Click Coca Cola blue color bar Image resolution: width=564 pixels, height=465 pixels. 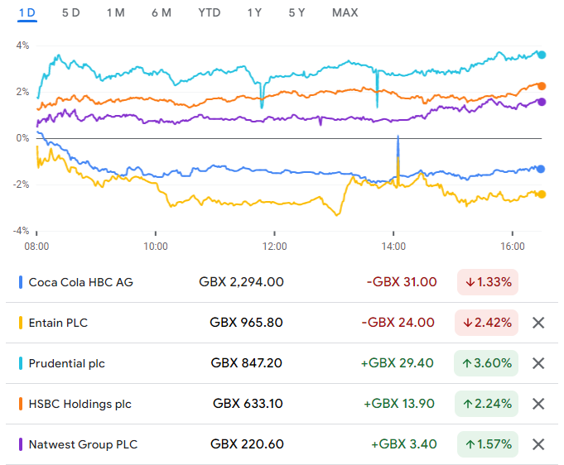pyautogui.click(x=21, y=282)
